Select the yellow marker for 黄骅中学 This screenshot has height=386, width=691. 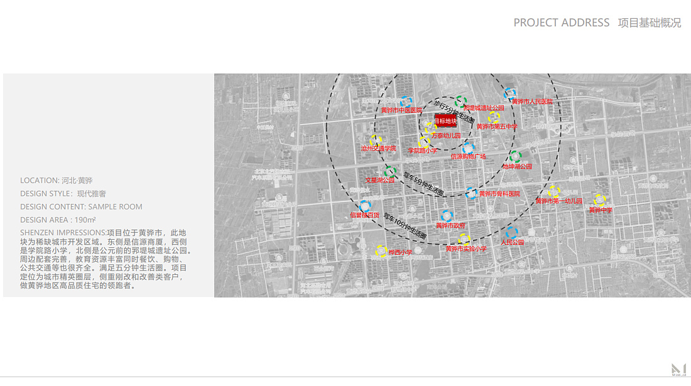point(600,200)
